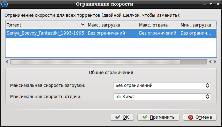Click the right-pointing scrollbar arrow
The width and height of the screenshot is (222, 127).
215,62
